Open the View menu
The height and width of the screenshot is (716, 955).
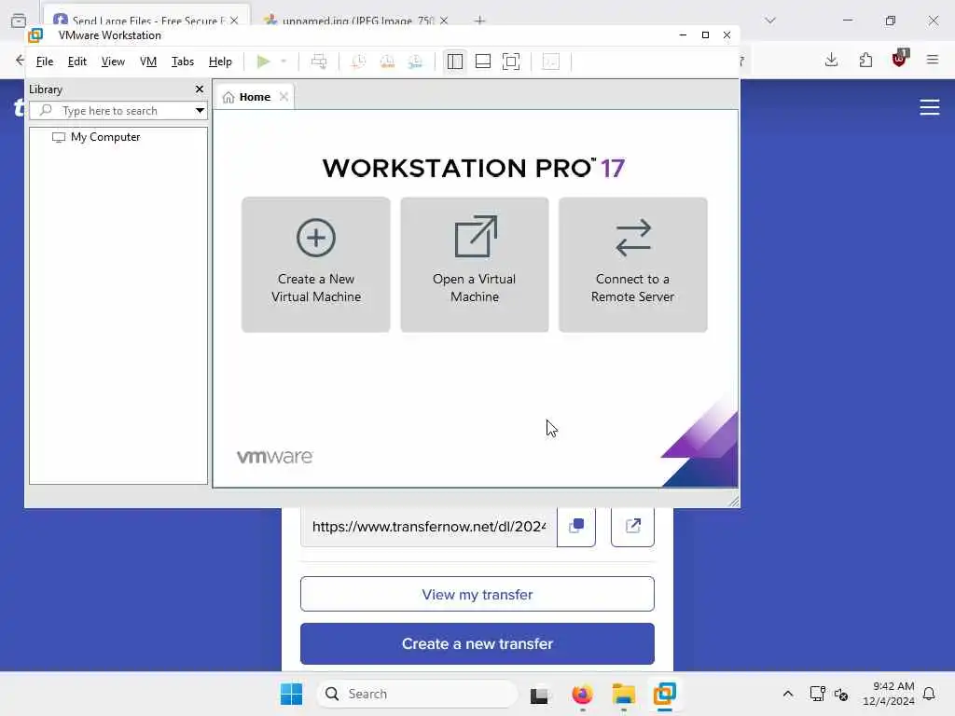113,62
